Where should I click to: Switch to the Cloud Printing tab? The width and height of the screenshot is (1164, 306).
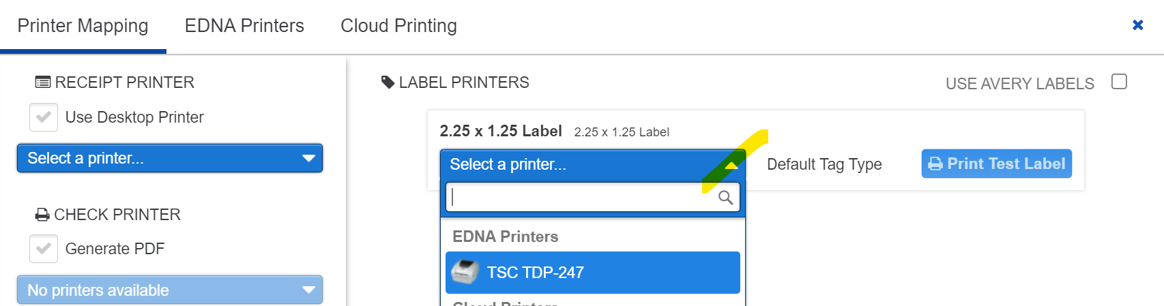tap(398, 26)
